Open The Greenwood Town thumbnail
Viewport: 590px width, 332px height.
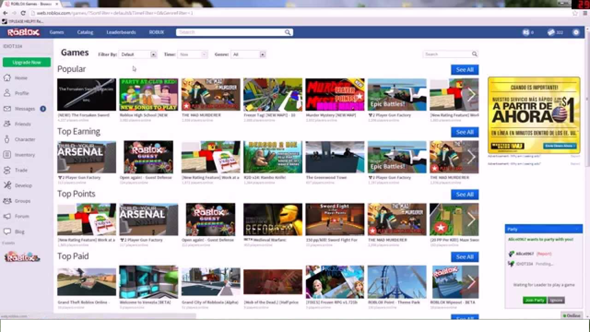click(335, 157)
